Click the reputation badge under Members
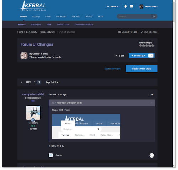The width and height of the screenshot is (178, 170). (33, 126)
